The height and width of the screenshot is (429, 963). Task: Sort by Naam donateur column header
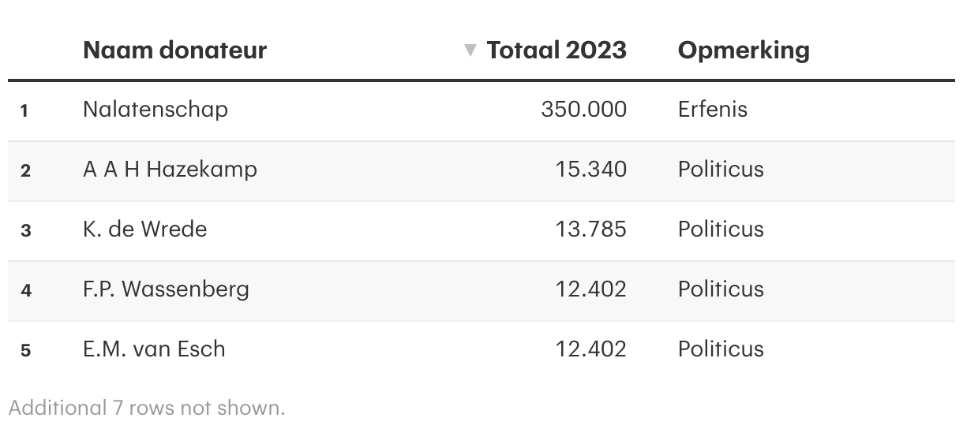pyautogui.click(x=174, y=50)
